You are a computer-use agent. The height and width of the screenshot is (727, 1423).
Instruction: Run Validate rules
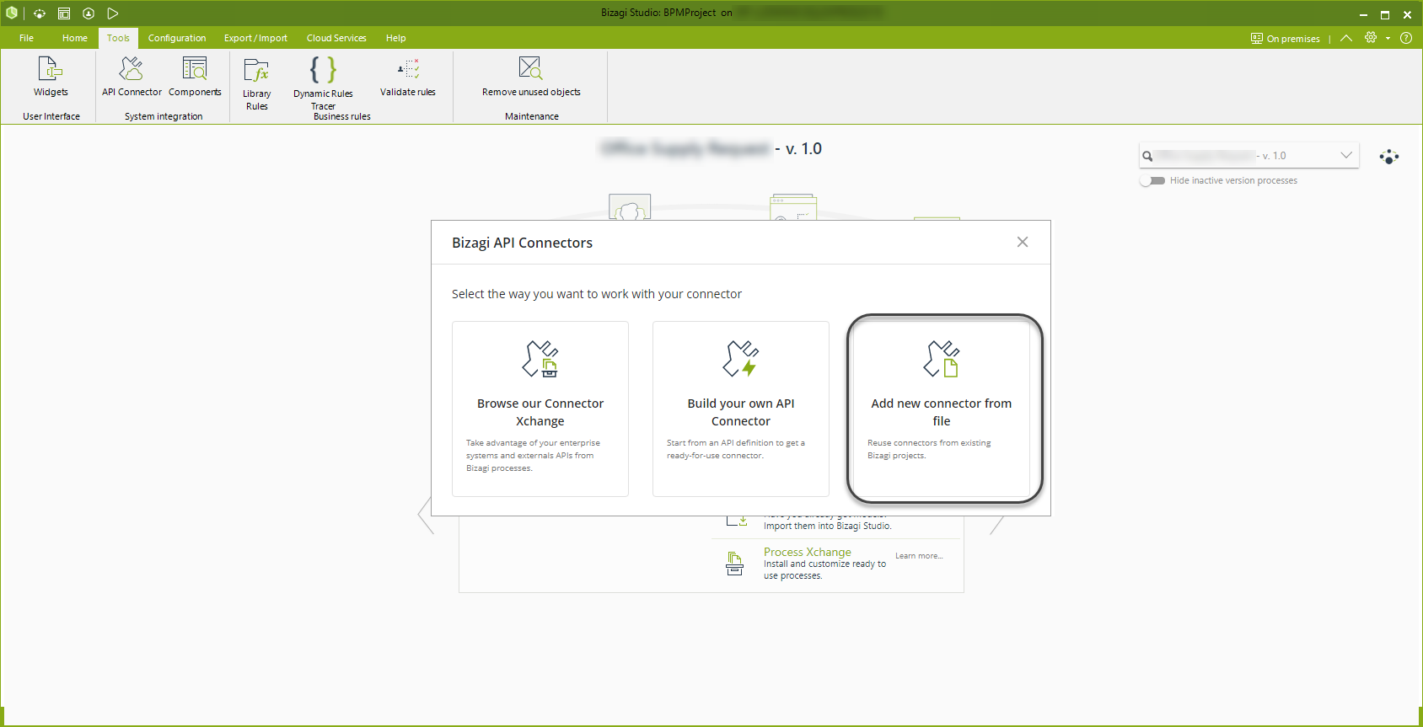click(x=408, y=77)
